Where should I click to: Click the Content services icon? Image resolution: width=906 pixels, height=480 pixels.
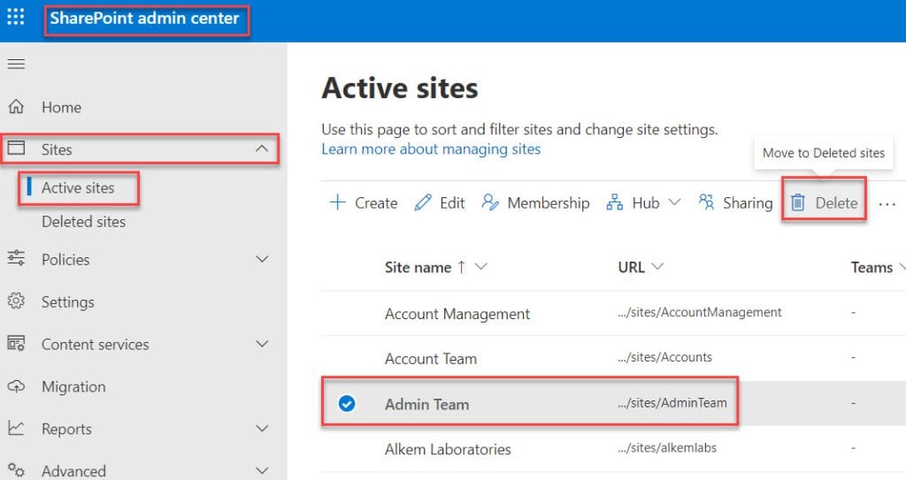tap(16, 343)
